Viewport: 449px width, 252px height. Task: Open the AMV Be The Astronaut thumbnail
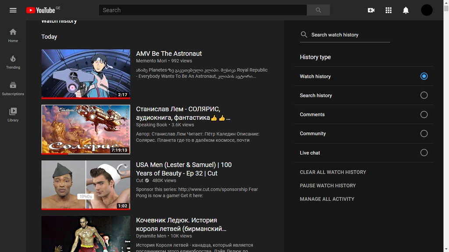(x=86, y=74)
